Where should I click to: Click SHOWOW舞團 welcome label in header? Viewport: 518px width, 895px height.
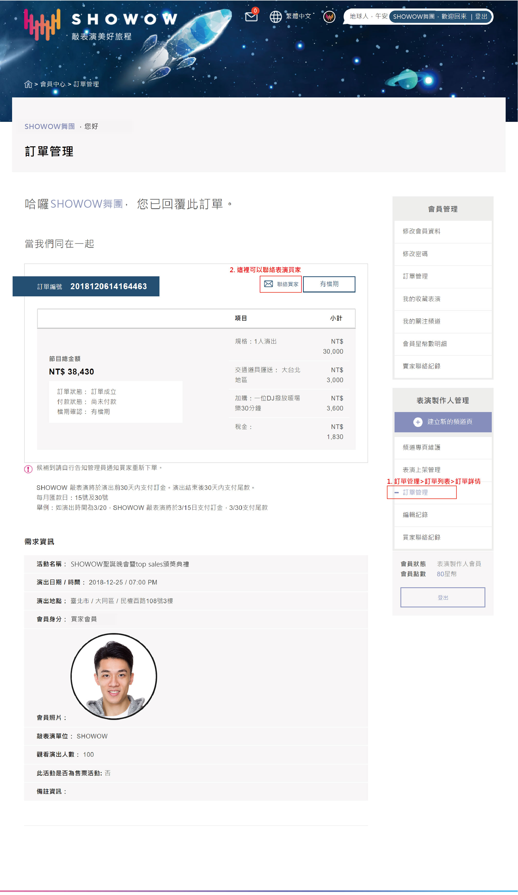[414, 17]
